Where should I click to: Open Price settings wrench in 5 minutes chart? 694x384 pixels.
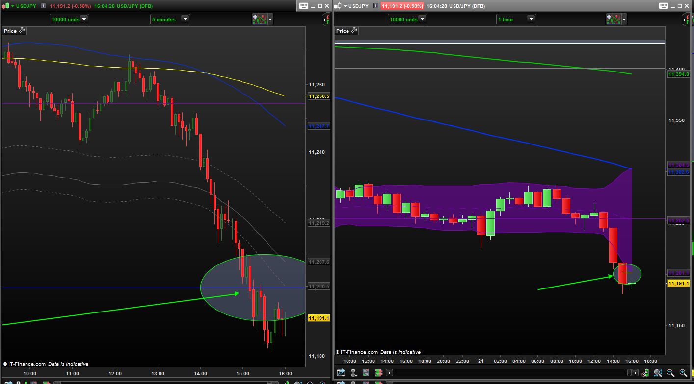tap(22, 31)
